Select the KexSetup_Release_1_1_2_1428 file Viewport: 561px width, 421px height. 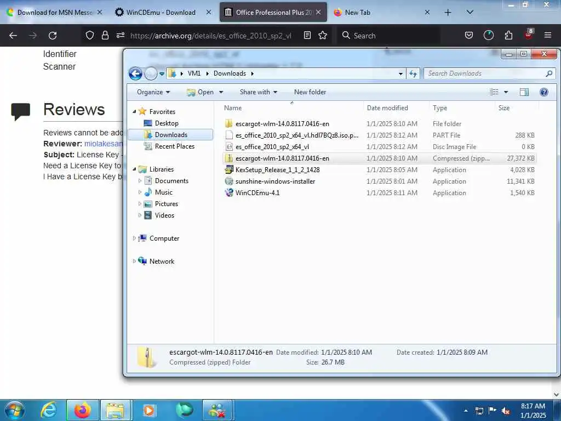(277, 170)
